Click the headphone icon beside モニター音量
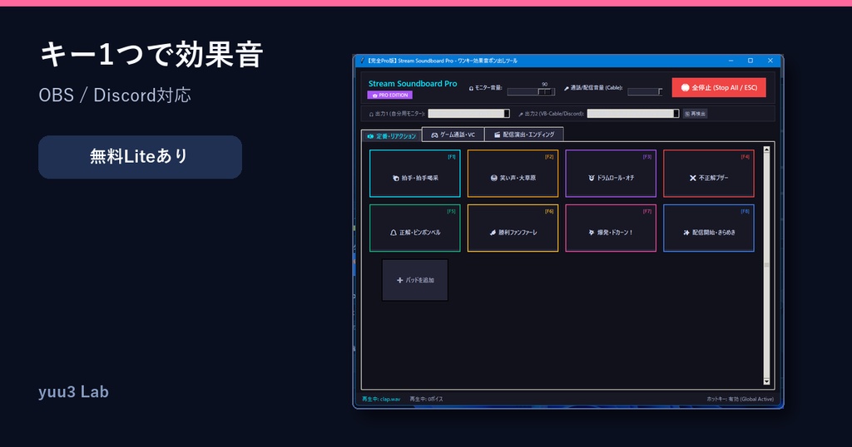Viewport: 852px width, 447px height. tap(471, 88)
